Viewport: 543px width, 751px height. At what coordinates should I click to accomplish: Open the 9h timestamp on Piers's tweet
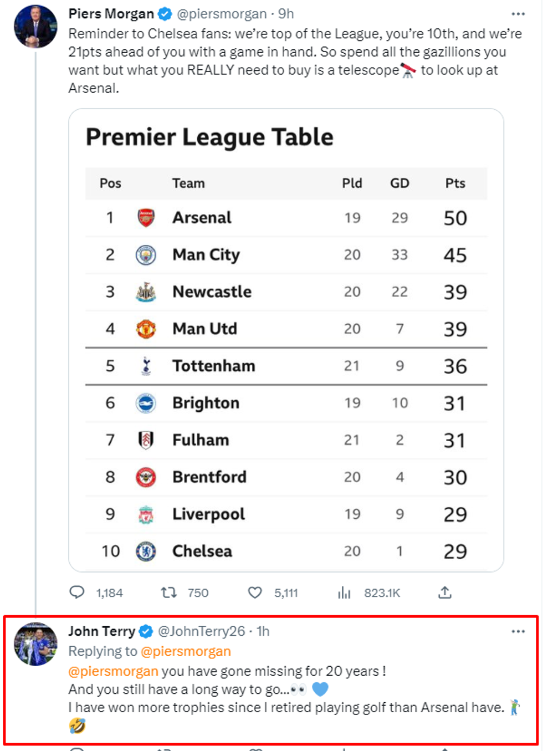pyautogui.click(x=286, y=14)
